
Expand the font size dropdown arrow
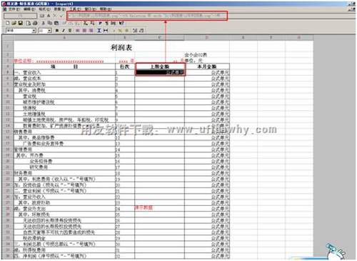coord(49,31)
